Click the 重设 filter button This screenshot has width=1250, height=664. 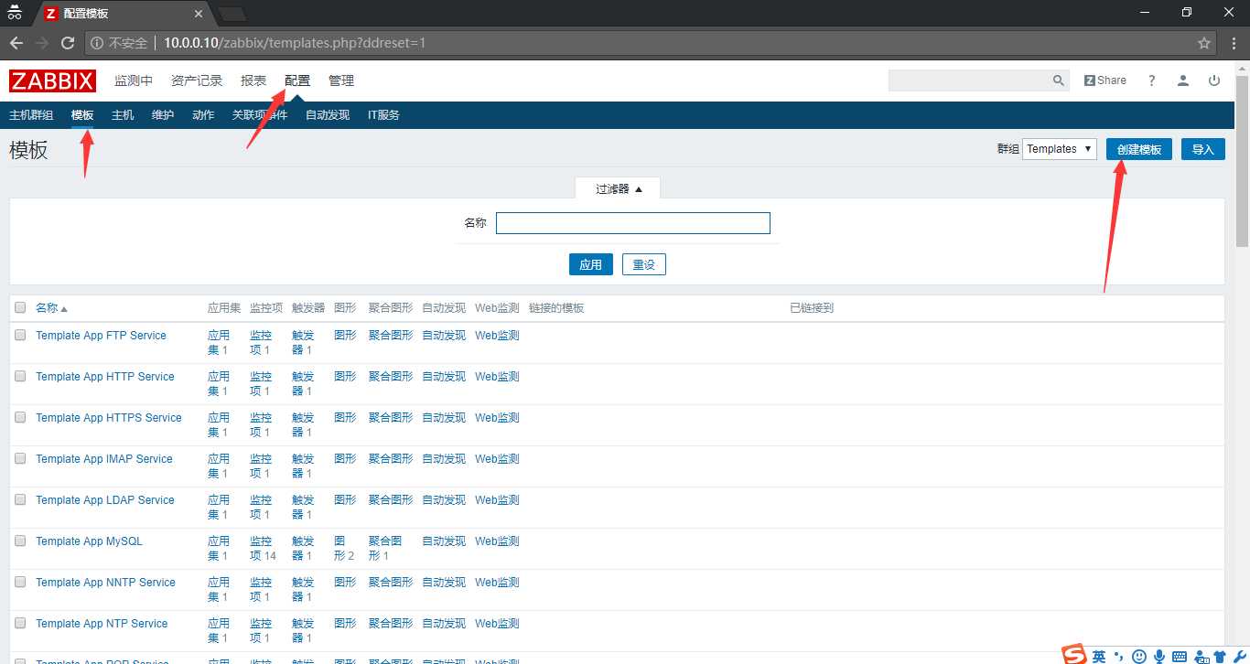tap(644, 264)
